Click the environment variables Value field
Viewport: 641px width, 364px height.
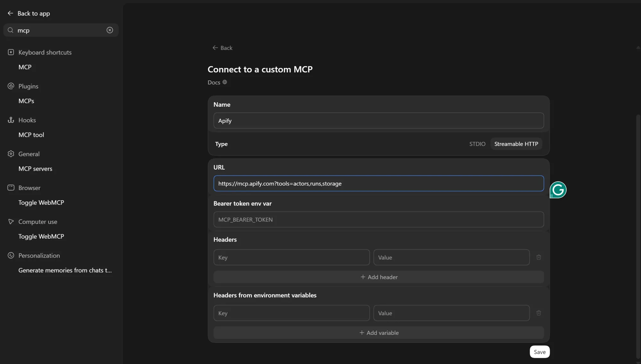click(x=451, y=313)
